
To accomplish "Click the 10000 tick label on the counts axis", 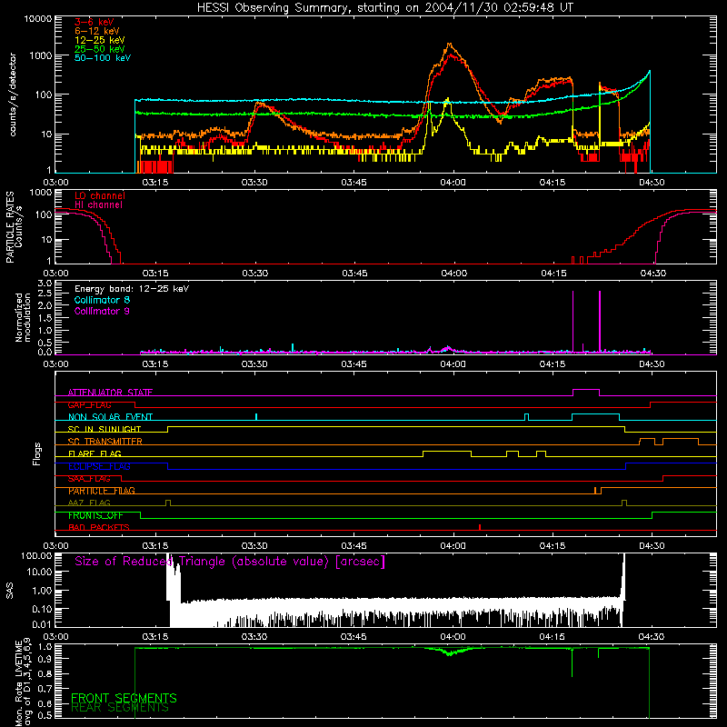I will [38, 19].
